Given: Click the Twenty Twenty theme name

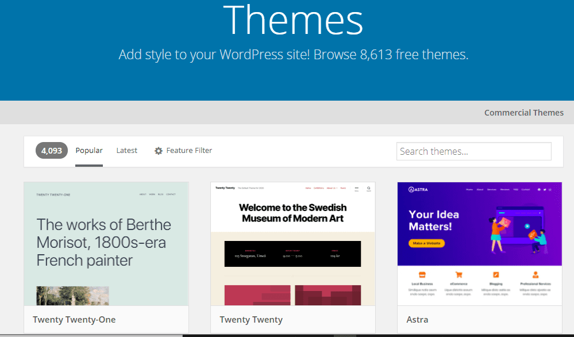Looking at the screenshot, I should (x=251, y=320).
